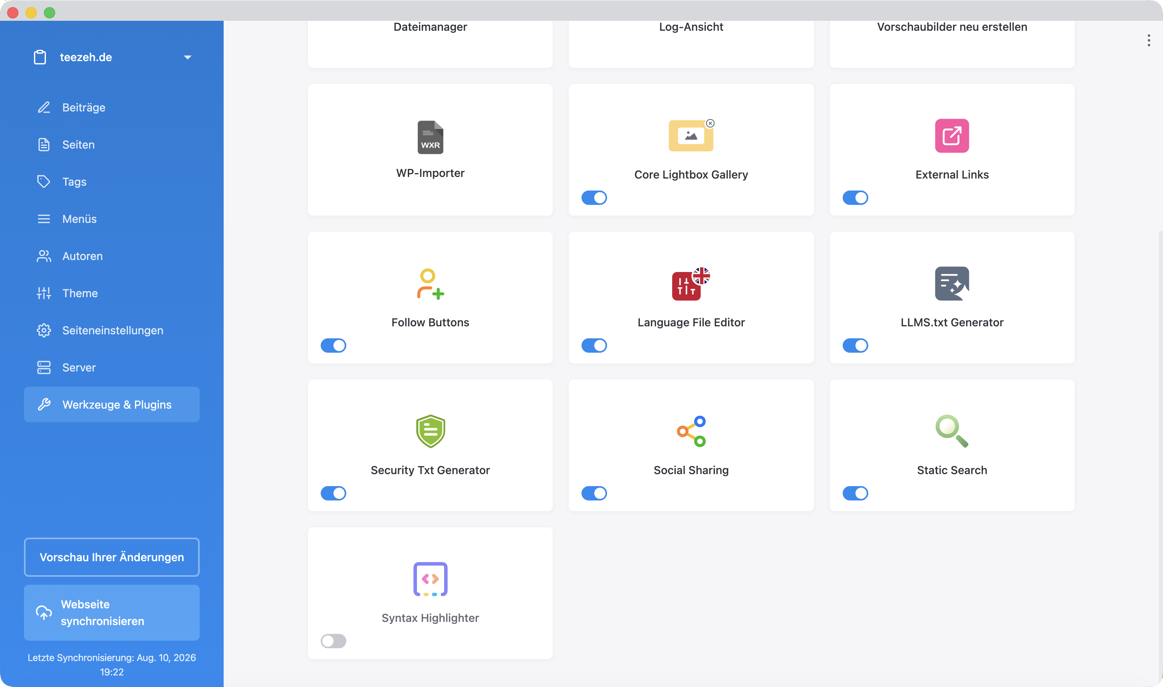Image resolution: width=1163 pixels, height=687 pixels.
Task: Click the teezeh.de site name
Action: [x=85, y=57]
